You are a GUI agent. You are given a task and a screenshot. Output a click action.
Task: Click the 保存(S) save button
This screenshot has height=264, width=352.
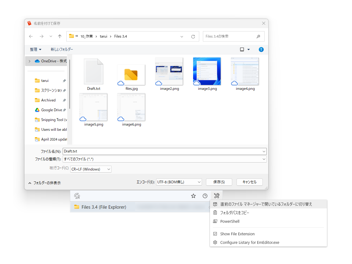point(219,182)
